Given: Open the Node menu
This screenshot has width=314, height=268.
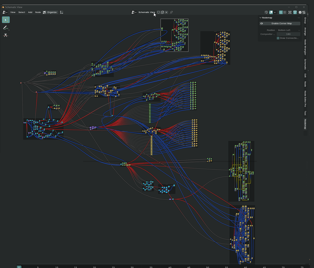Looking at the screenshot, I should tap(38, 12).
